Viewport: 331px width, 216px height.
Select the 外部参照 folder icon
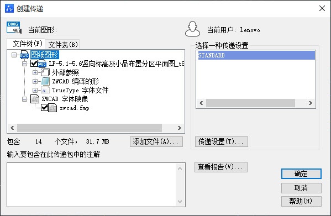45,72
